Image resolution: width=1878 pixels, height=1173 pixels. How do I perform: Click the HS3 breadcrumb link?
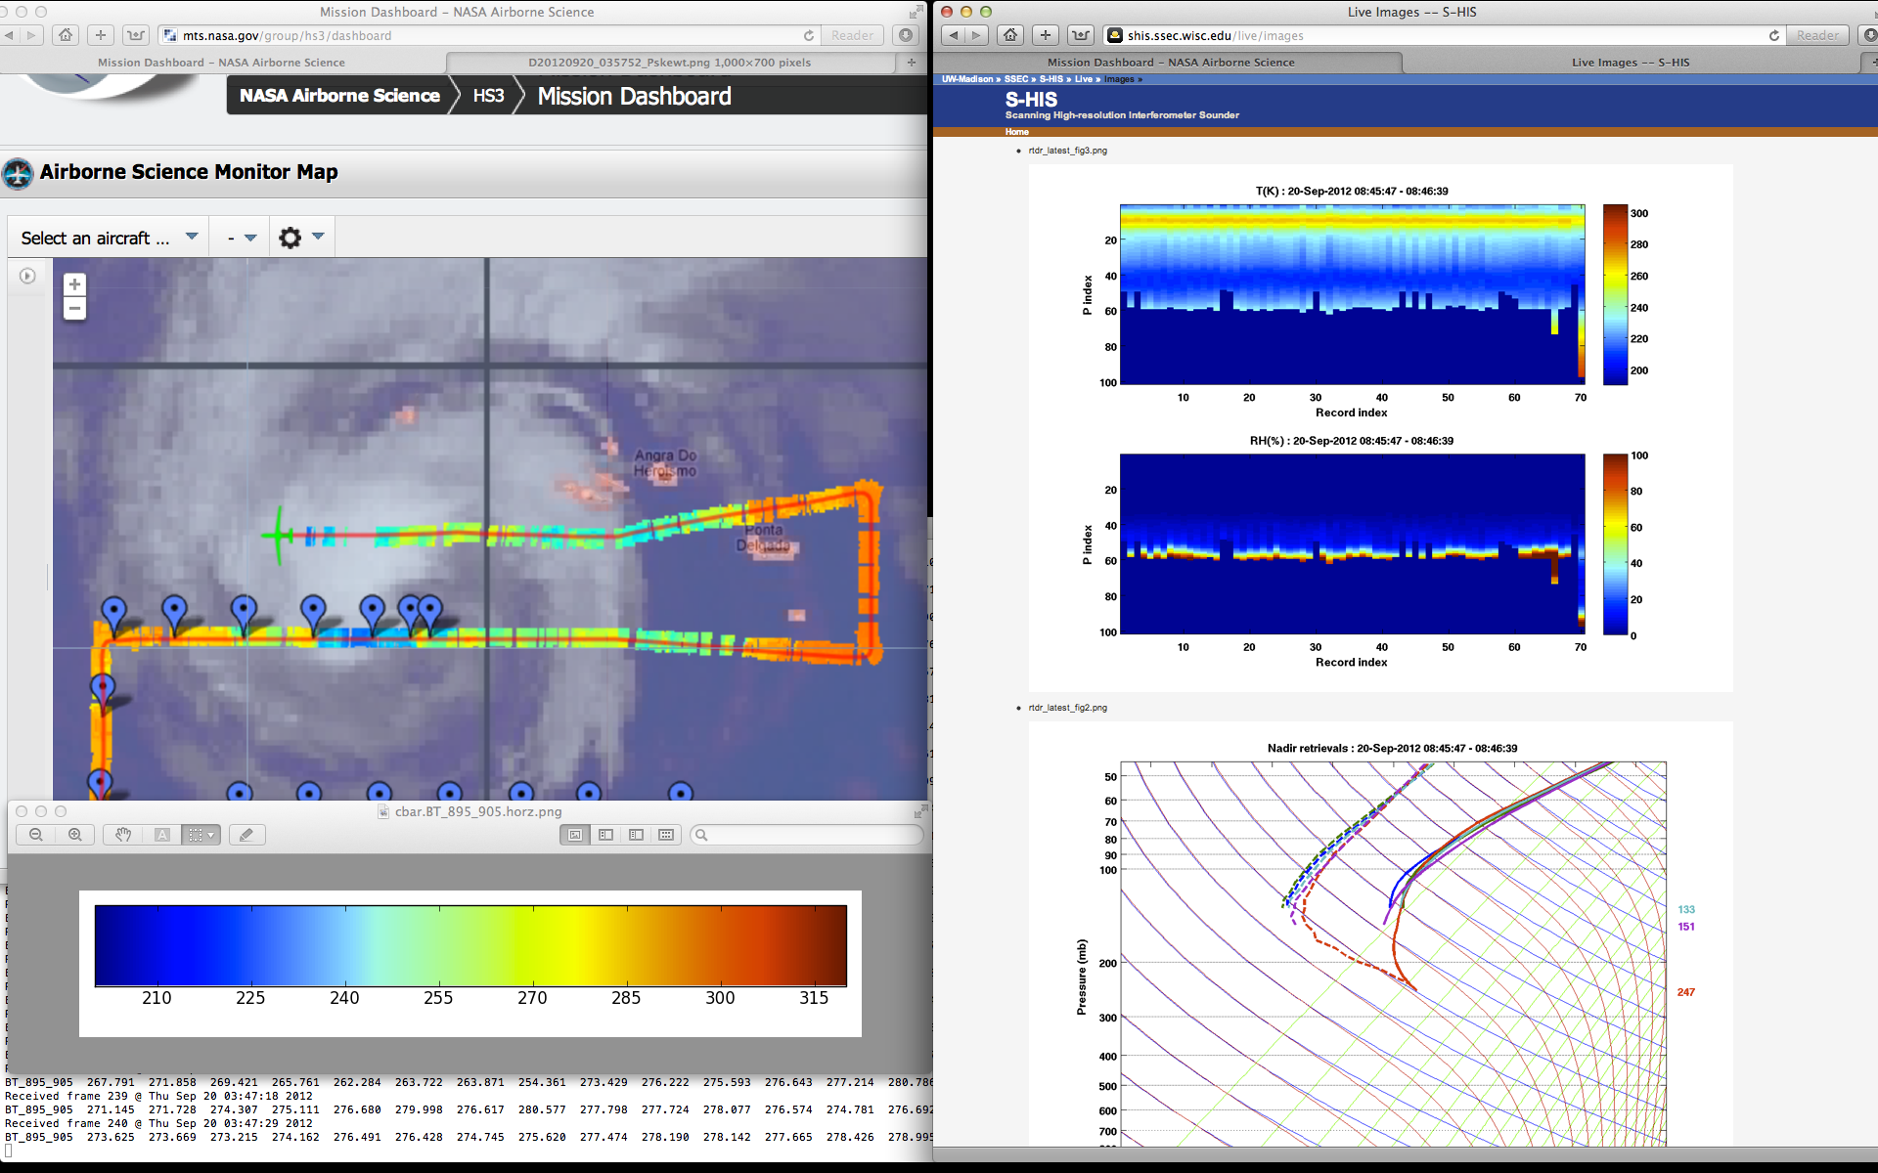point(488,96)
